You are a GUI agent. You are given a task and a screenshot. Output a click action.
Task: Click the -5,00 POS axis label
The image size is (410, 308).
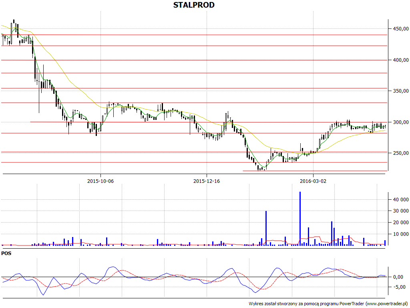[399, 287]
